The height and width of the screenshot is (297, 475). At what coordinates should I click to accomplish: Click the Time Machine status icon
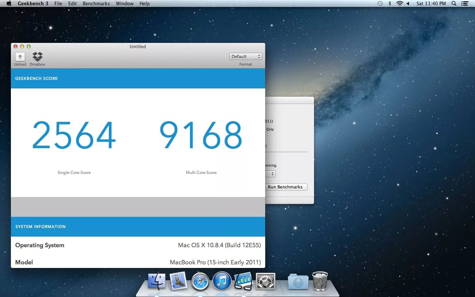click(x=380, y=4)
